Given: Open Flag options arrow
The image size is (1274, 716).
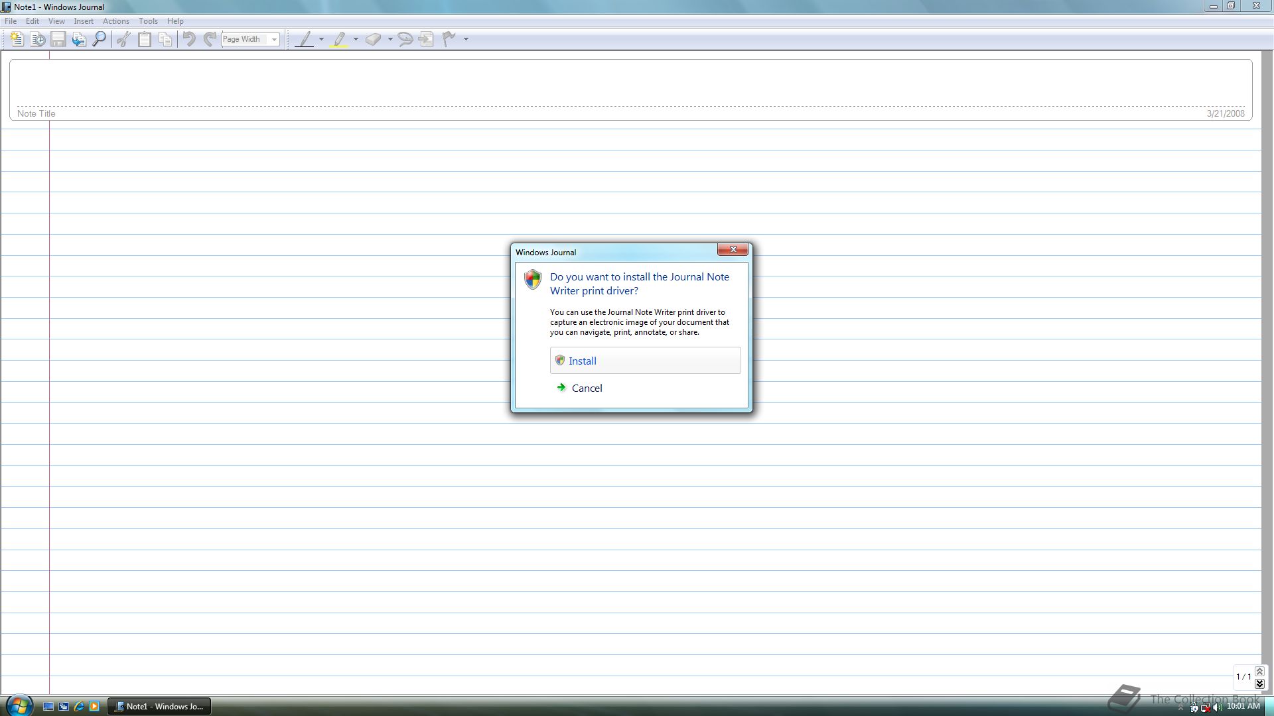Looking at the screenshot, I should 466,39.
